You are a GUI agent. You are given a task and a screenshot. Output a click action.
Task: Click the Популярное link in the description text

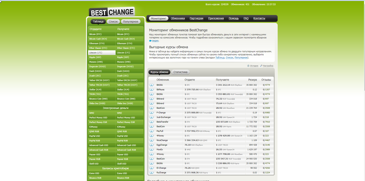(241, 58)
